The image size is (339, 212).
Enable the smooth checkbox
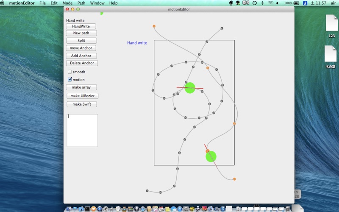coord(69,72)
